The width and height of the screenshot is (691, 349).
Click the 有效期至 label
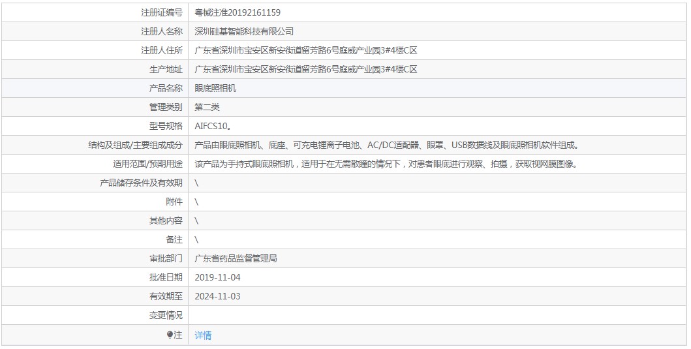pos(166,296)
